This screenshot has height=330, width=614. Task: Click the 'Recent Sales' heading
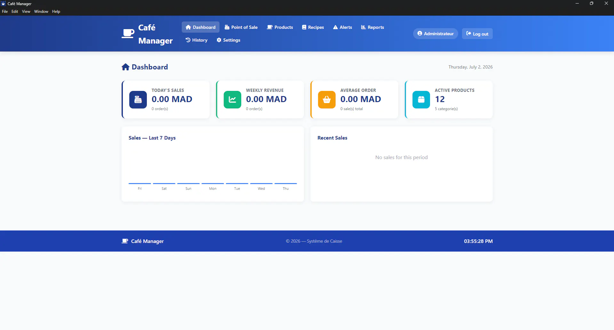point(332,138)
